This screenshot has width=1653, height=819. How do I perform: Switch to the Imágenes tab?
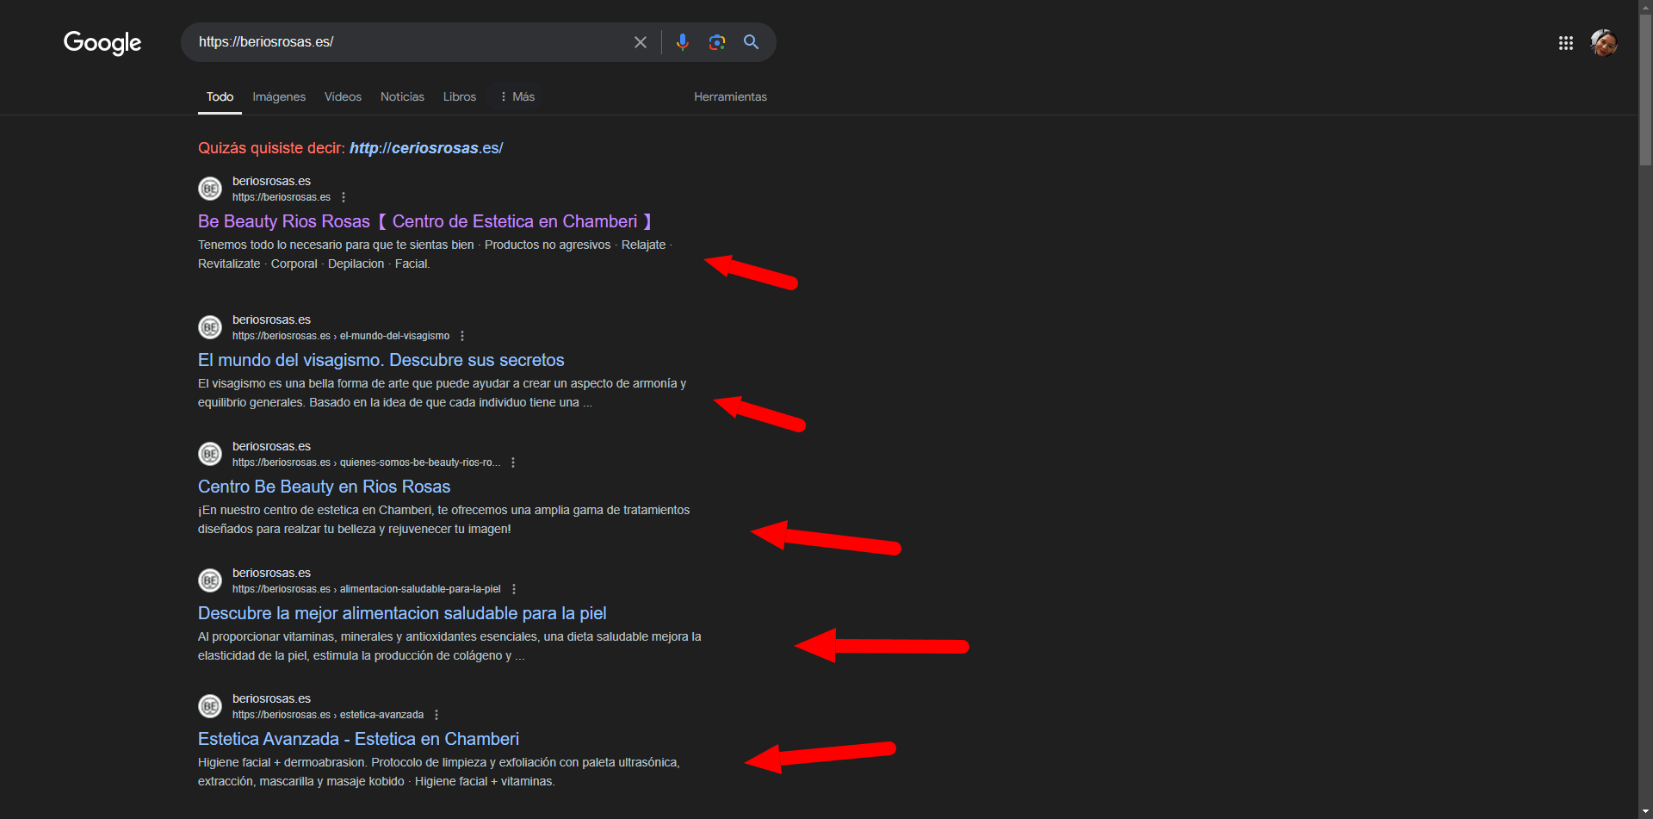pos(279,97)
